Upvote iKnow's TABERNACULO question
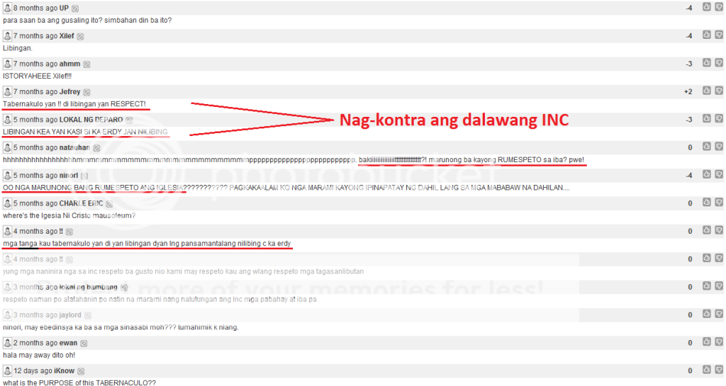Image resolution: width=726 pixels, height=386 pixels. point(707,370)
